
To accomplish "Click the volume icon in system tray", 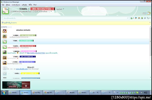I will 141,93.
